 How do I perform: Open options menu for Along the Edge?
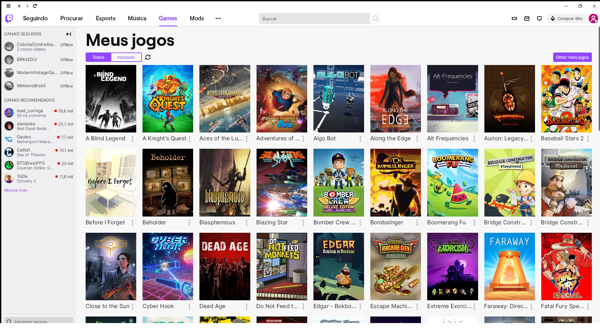(x=417, y=139)
